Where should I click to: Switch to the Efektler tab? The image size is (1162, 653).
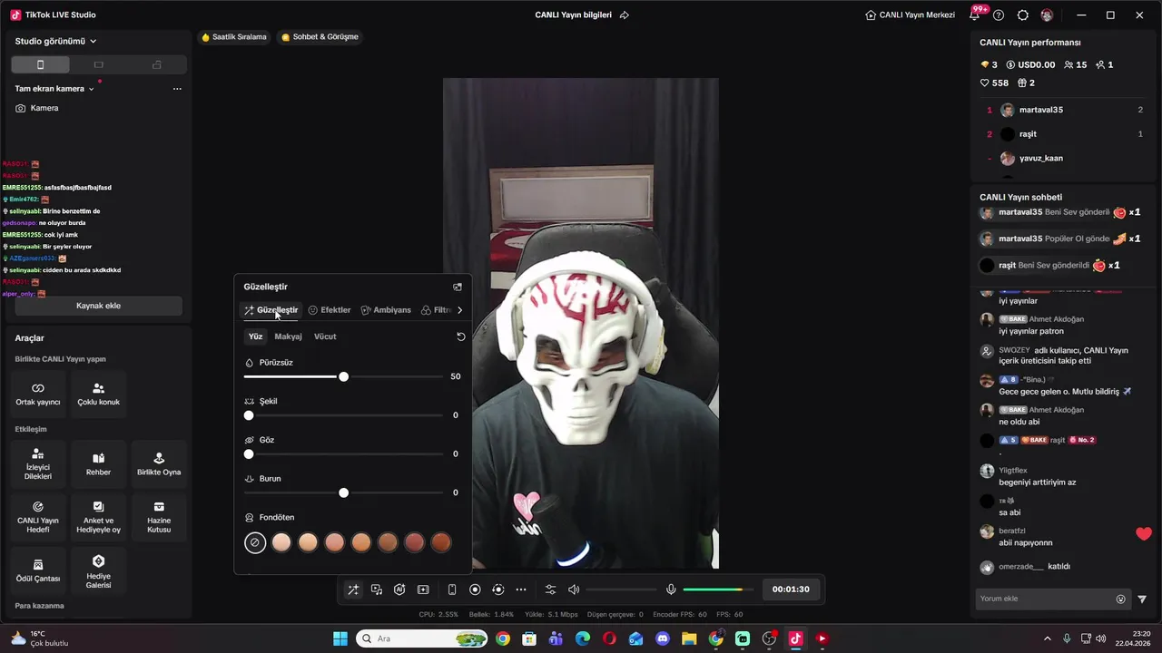pyautogui.click(x=329, y=310)
